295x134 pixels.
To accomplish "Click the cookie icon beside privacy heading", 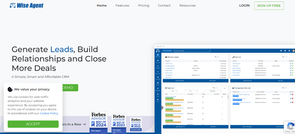I will (10, 89).
